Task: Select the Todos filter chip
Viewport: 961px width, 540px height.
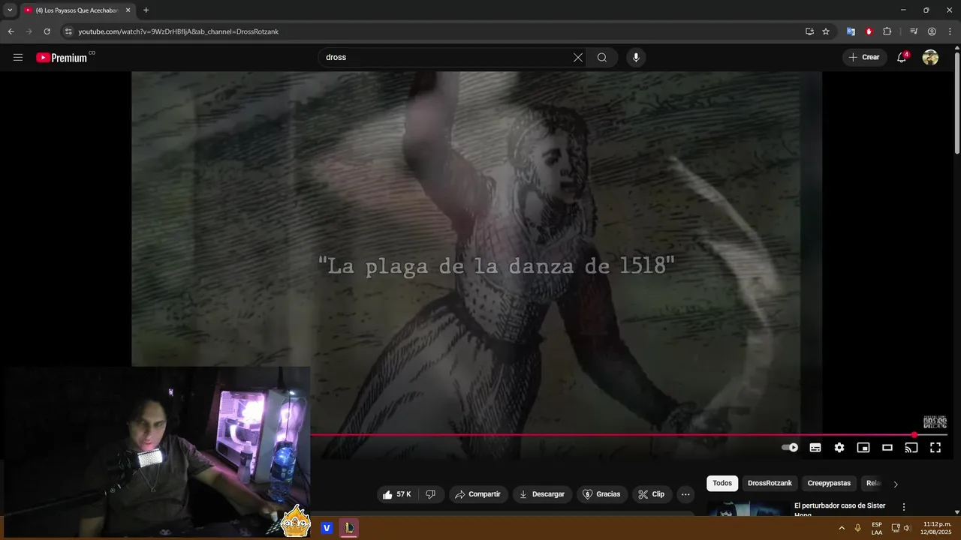Action: (722, 483)
